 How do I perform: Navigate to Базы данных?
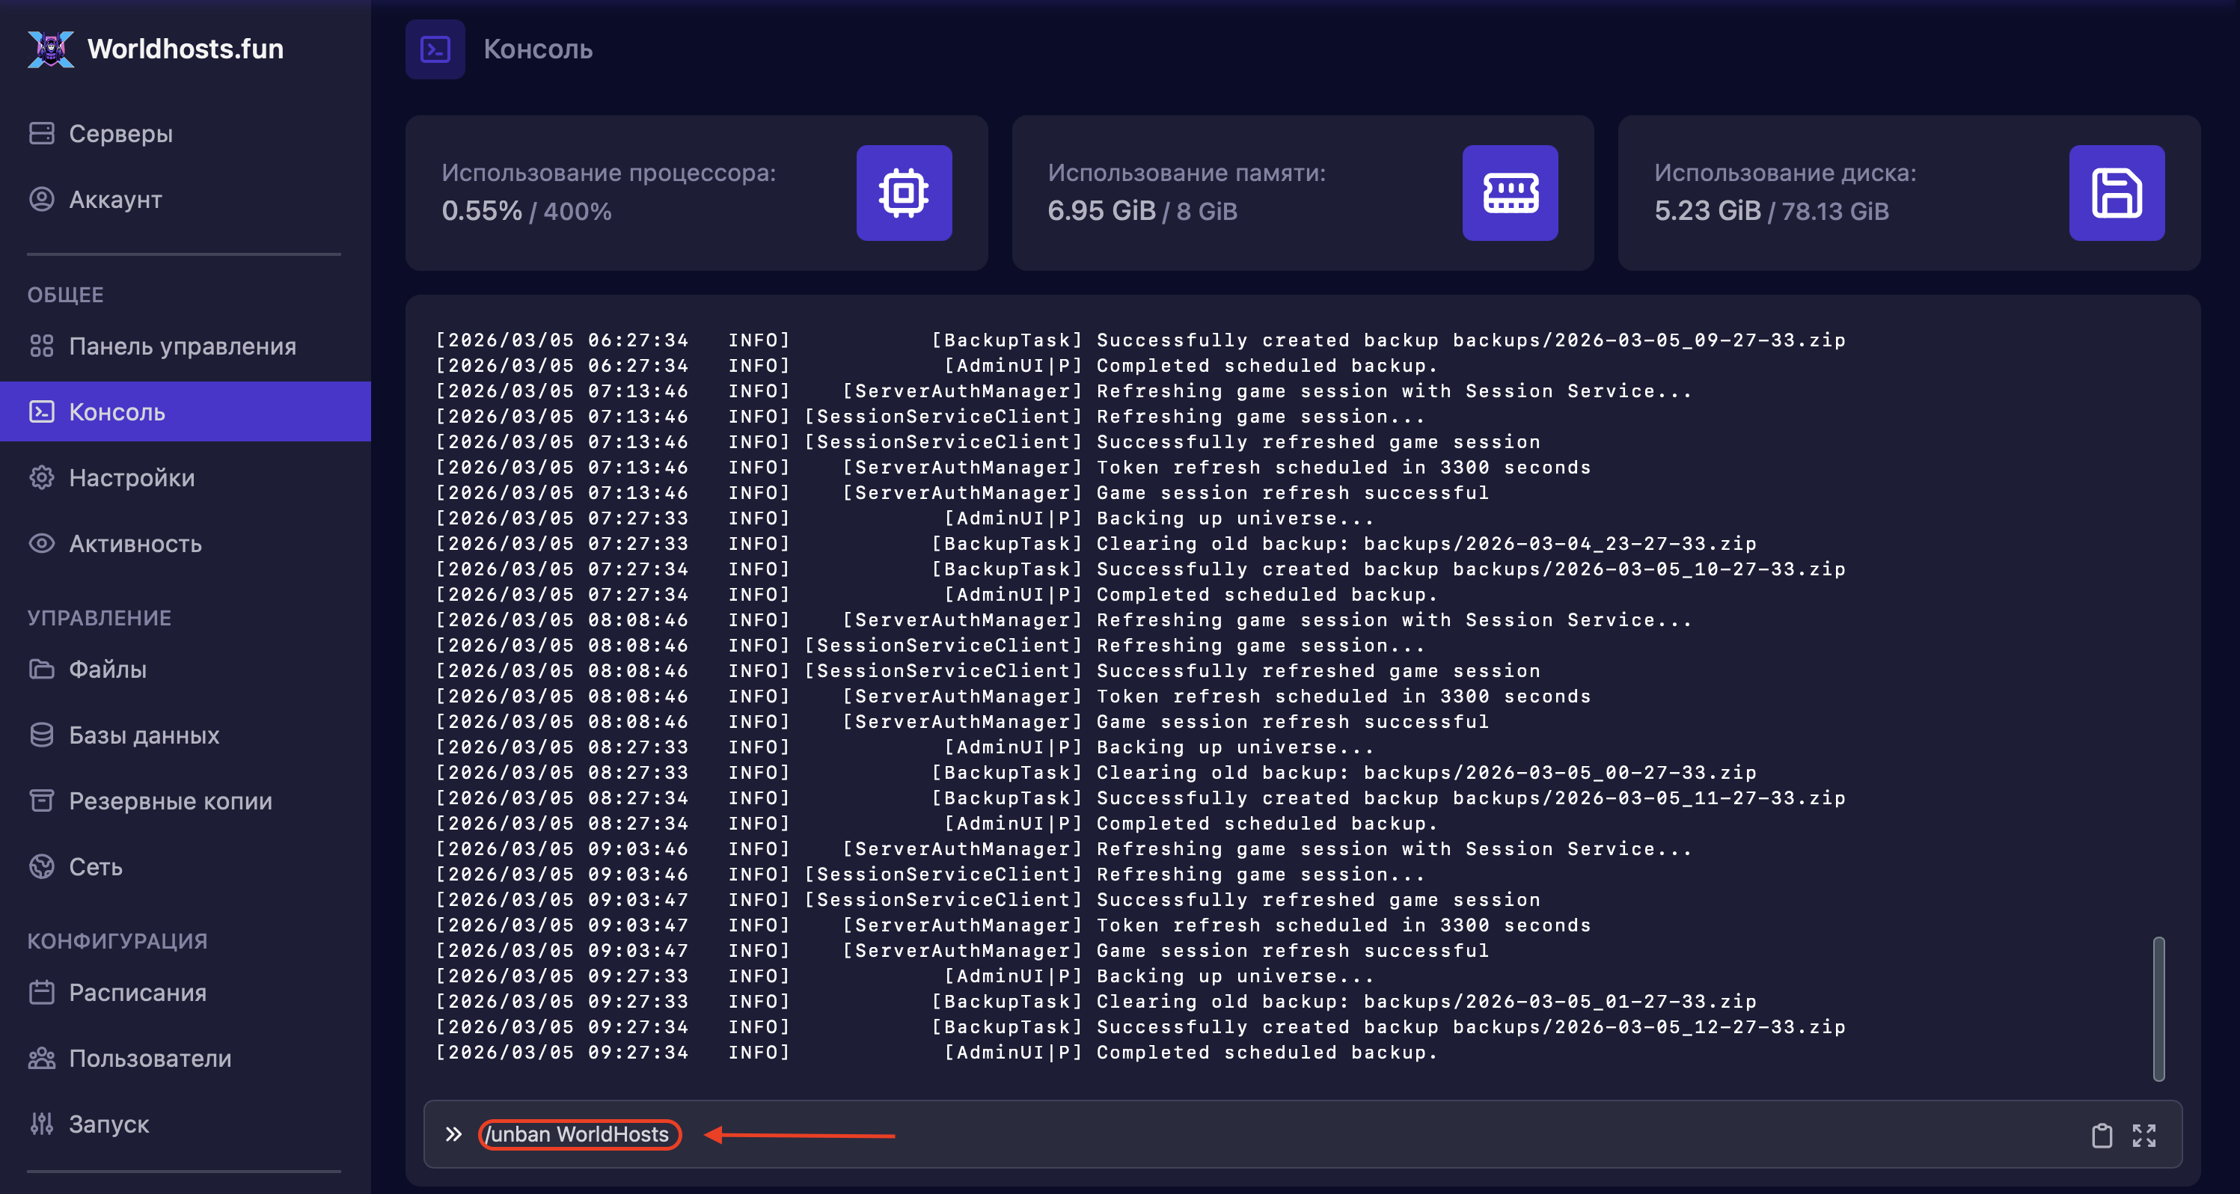point(144,735)
